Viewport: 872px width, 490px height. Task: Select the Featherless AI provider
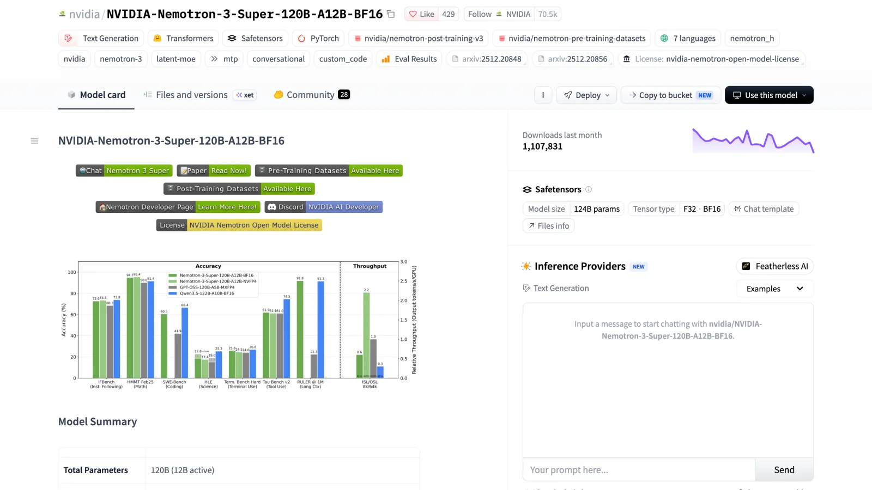pyautogui.click(x=775, y=266)
